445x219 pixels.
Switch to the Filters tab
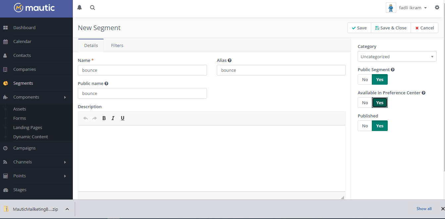(x=117, y=46)
